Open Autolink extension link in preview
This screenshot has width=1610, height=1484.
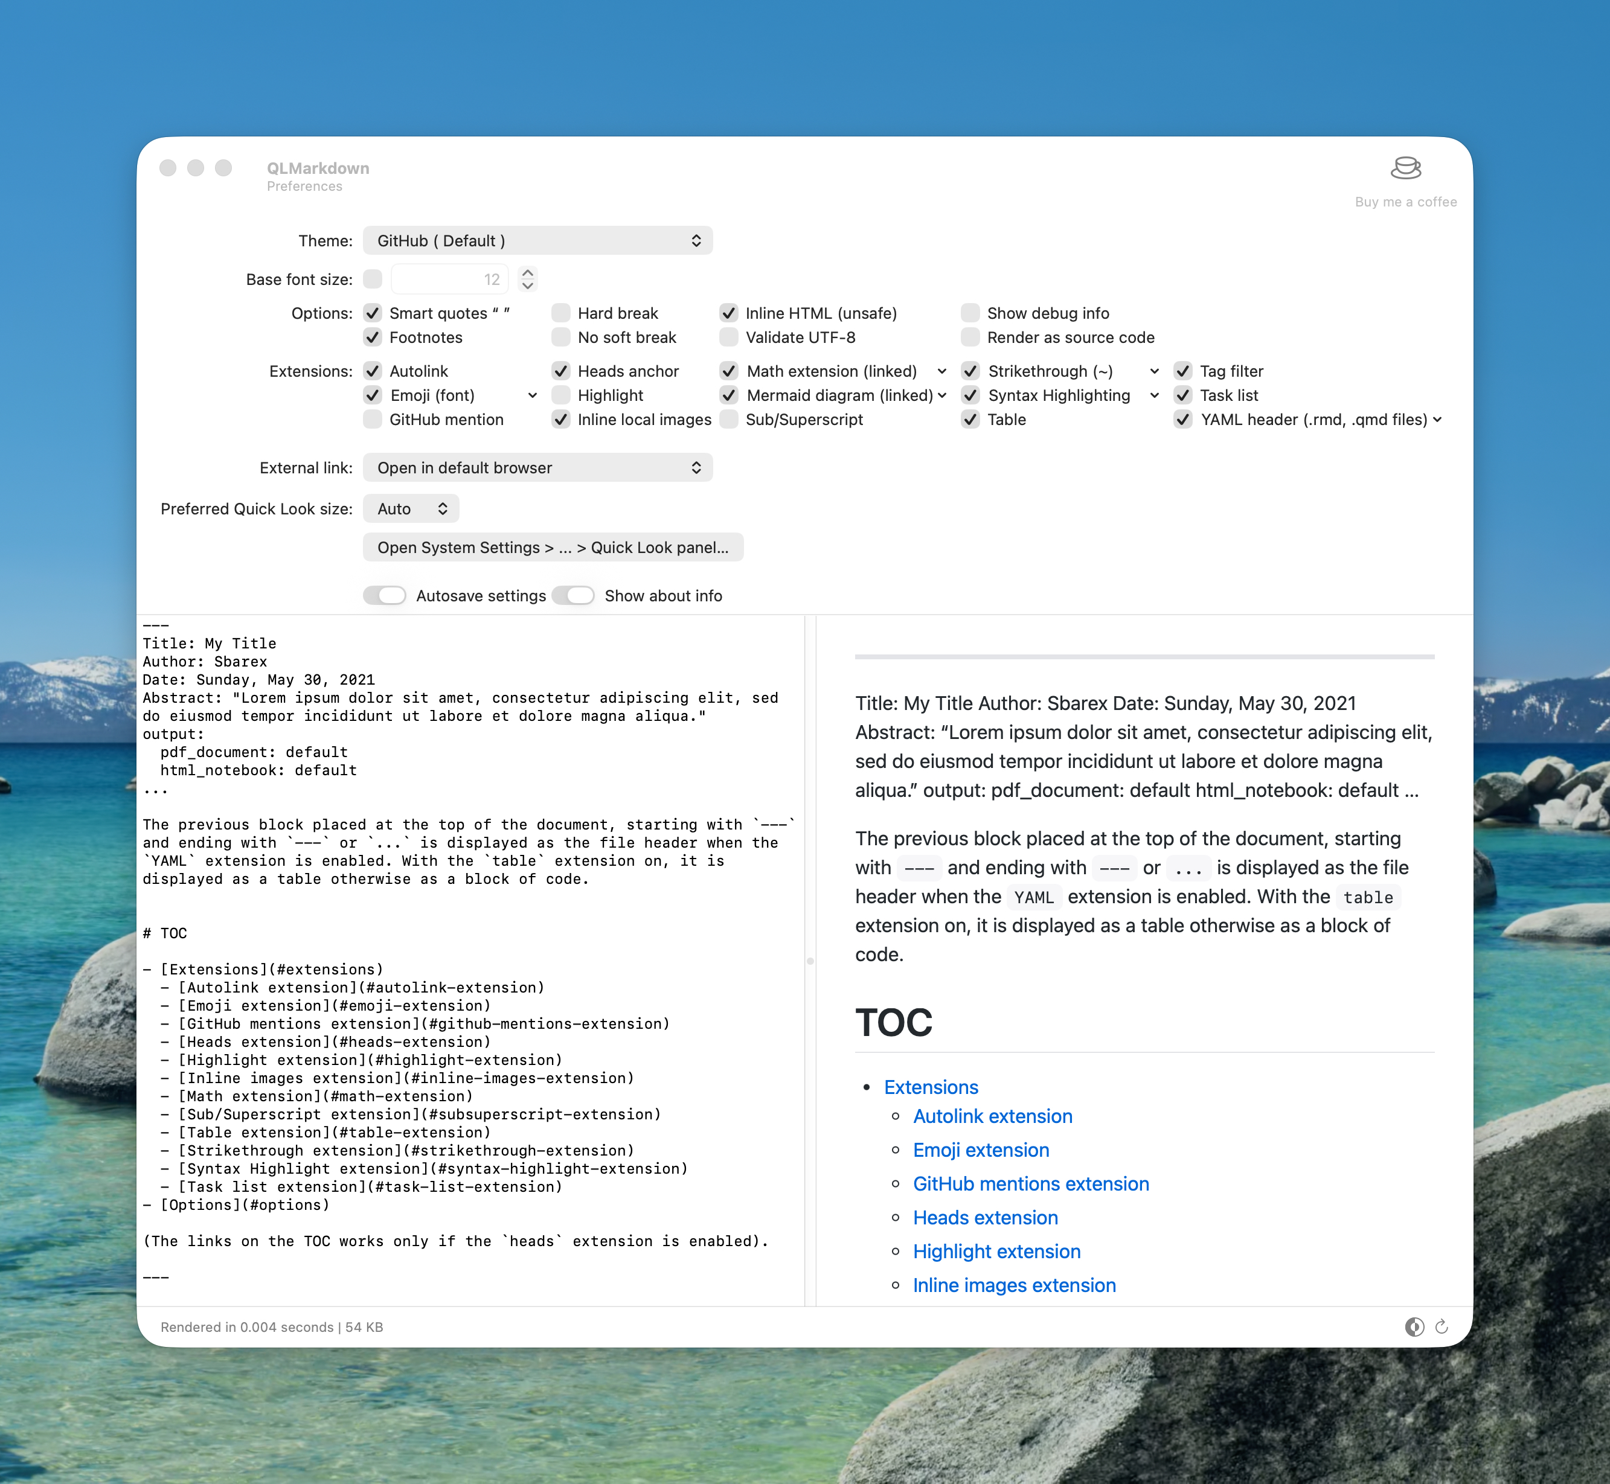[992, 1116]
